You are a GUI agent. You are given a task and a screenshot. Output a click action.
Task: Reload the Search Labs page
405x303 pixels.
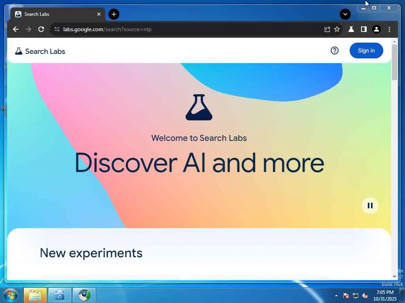click(41, 29)
